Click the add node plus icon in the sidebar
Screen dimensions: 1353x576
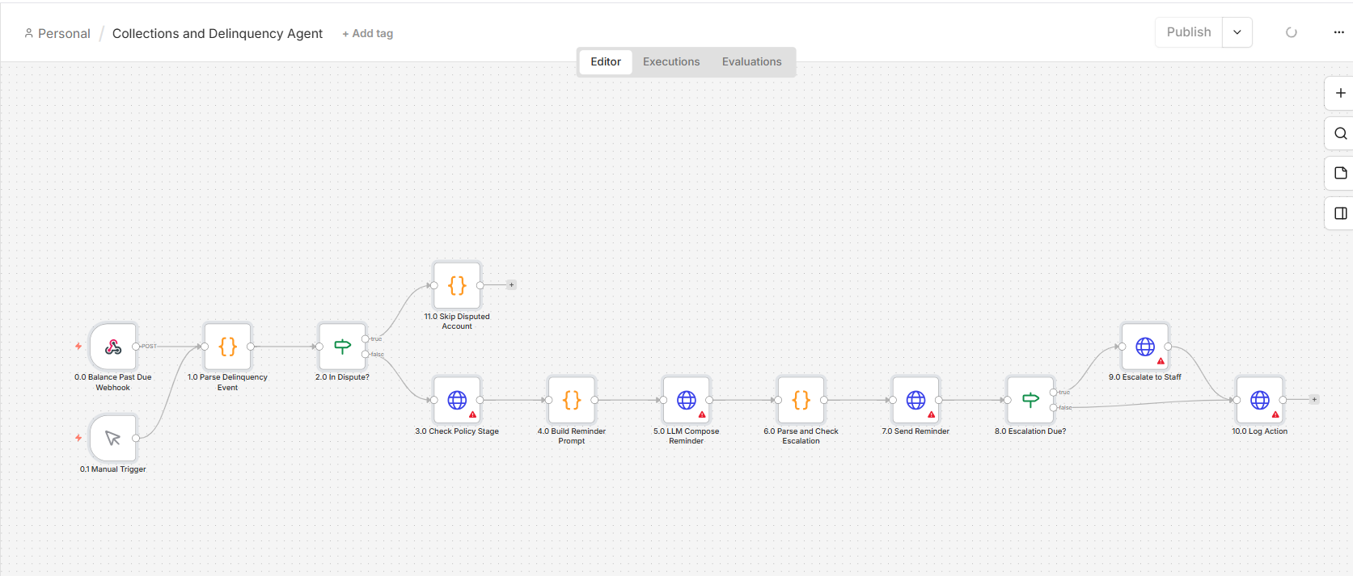[x=1340, y=93]
